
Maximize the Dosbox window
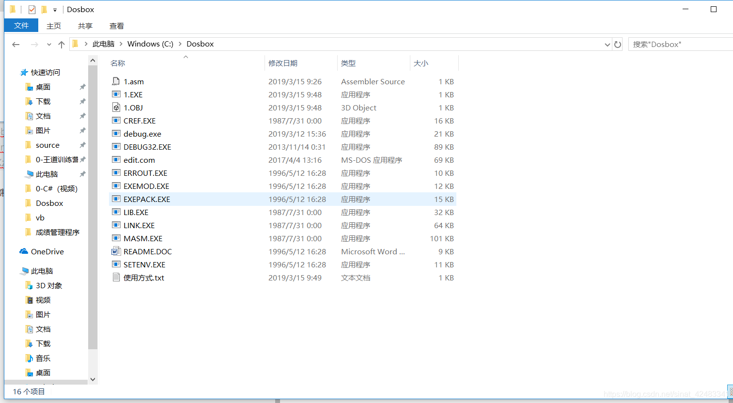pyautogui.click(x=714, y=9)
